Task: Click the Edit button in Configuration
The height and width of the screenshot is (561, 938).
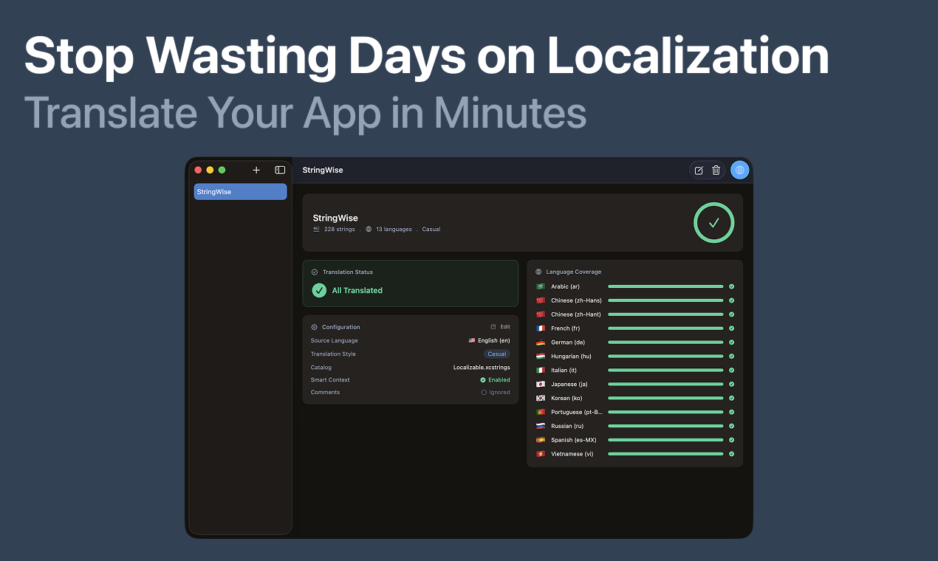Action: point(500,327)
